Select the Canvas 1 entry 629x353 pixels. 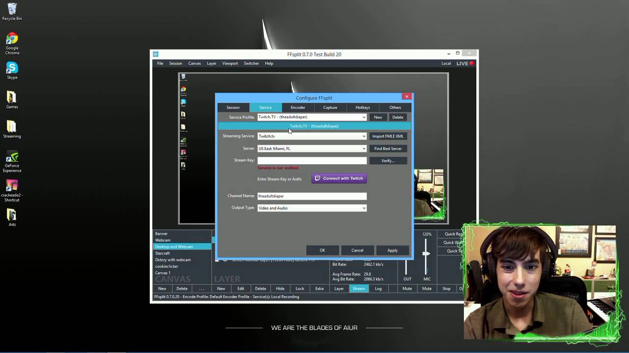[183, 273]
